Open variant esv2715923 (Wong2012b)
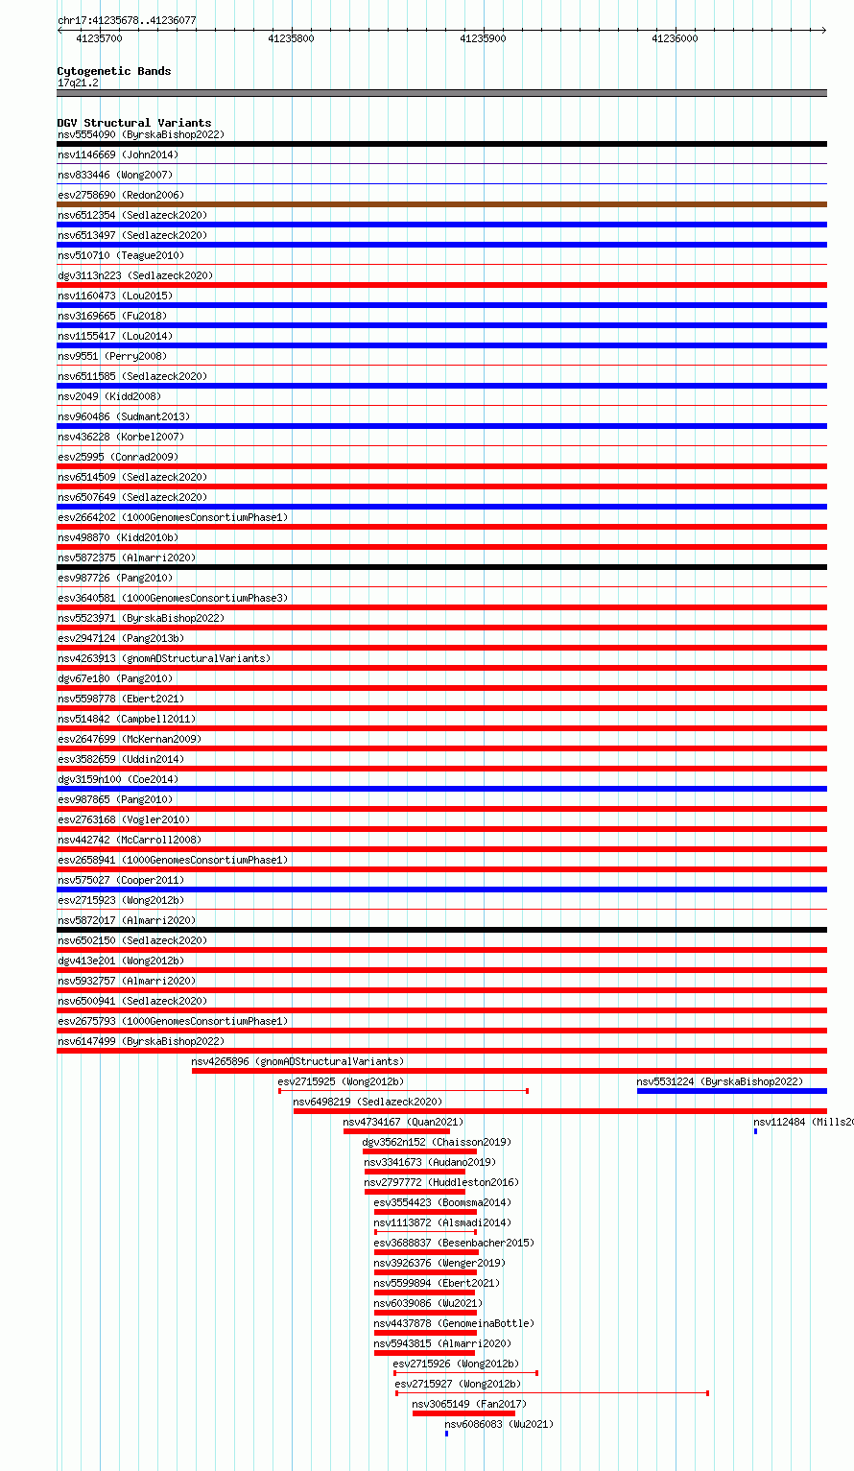The height and width of the screenshot is (1471, 854). 121,900
